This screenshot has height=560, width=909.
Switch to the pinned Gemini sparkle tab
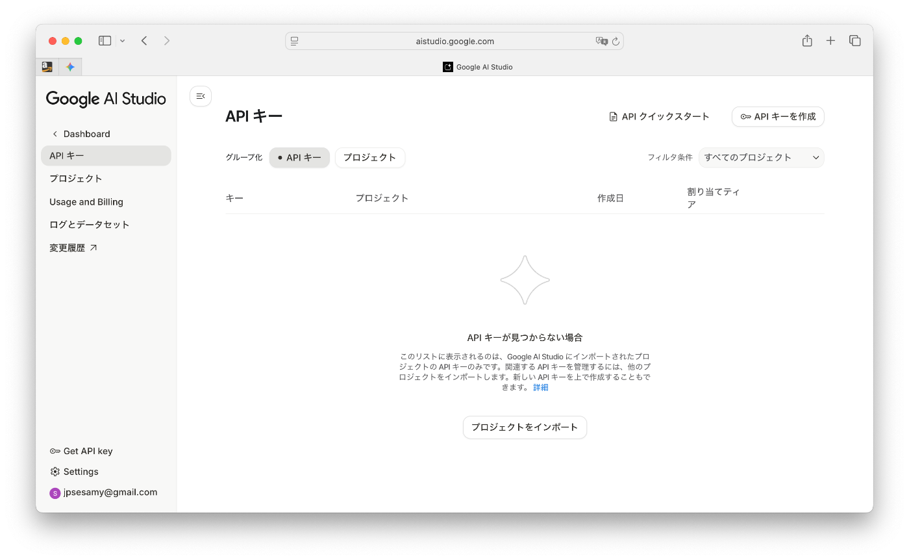pyautogui.click(x=70, y=67)
